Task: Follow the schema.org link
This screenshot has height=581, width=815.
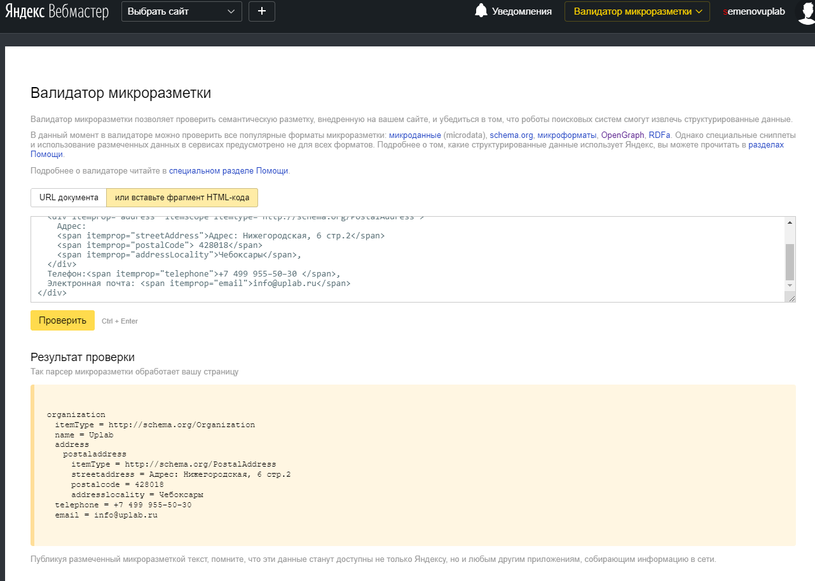Action: click(x=512, y=135)
